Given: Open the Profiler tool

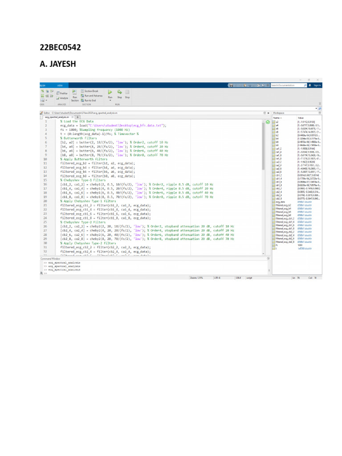Looking at the screenshot, I should (x=62, y=94).
